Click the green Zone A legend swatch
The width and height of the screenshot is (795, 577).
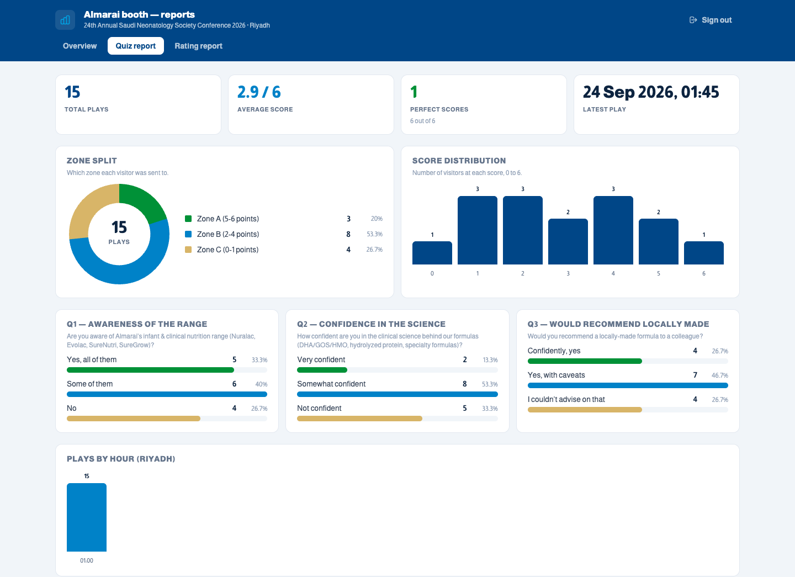coord(188,219)
